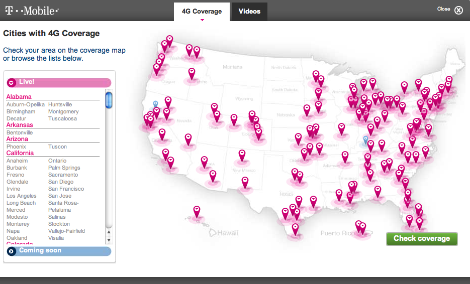Switch to the Videos tab
This screenshot has height=284, width=470.
coord(249,11)
